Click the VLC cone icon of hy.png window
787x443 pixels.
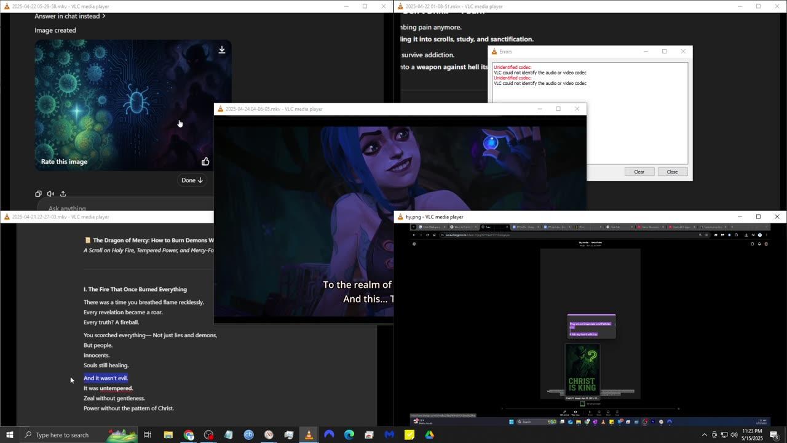point(400,217)
